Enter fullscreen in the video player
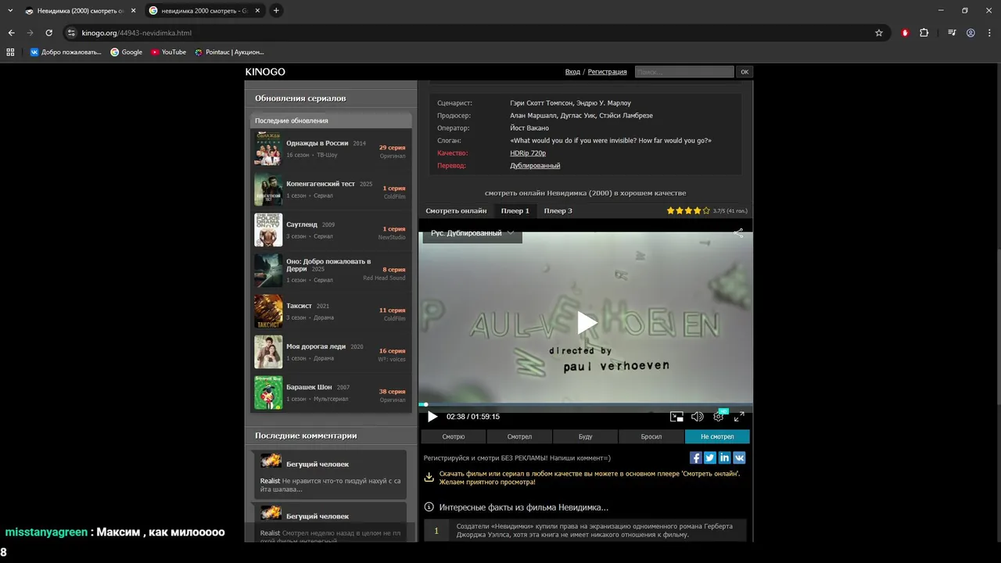1001x563 pixels. pyautogui.click(x=739, y=417)
